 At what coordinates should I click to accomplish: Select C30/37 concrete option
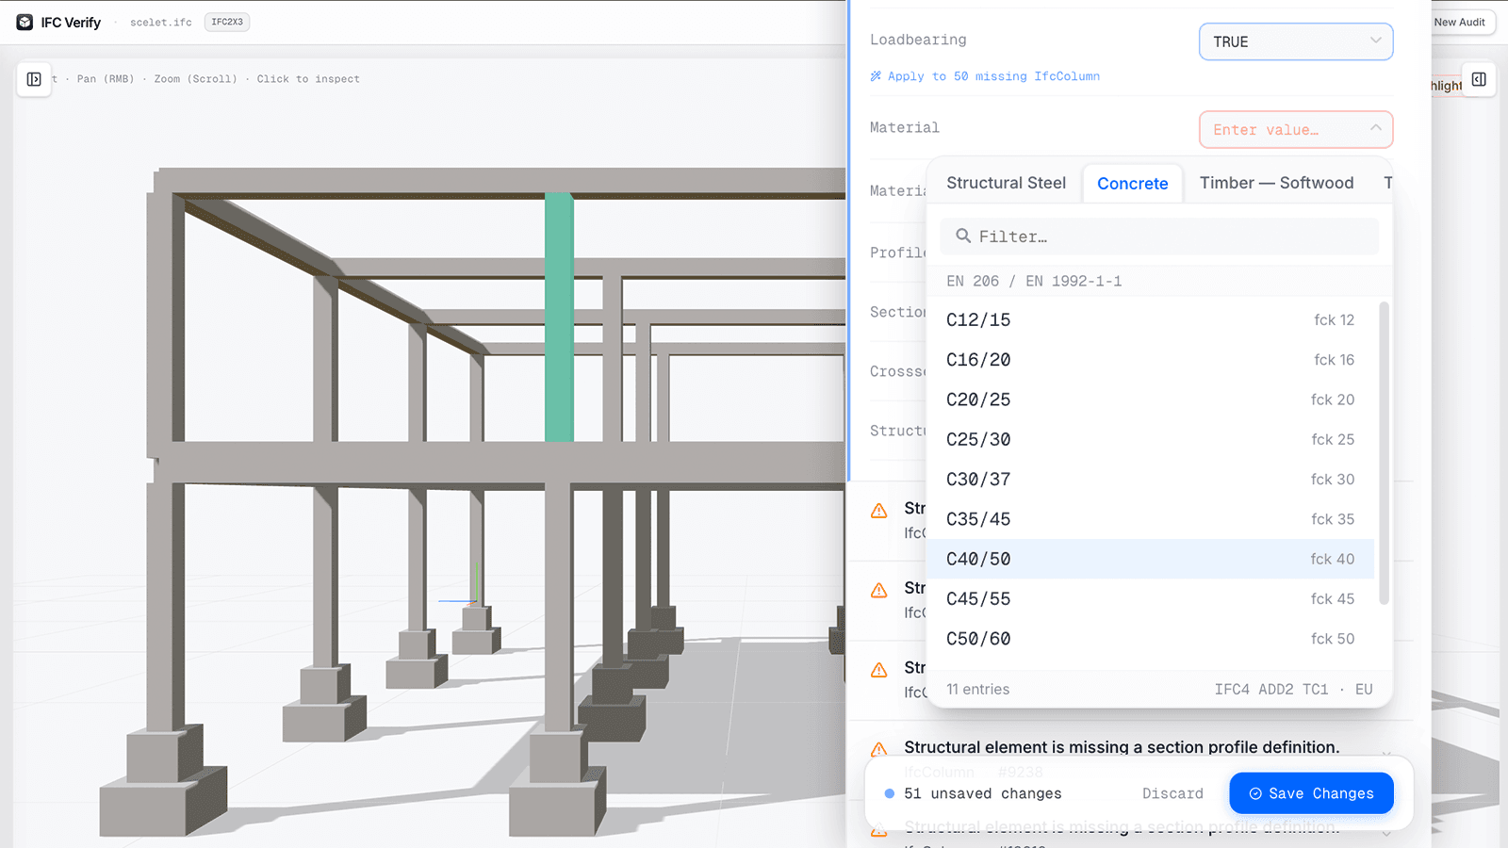[x=1150, y=480]
